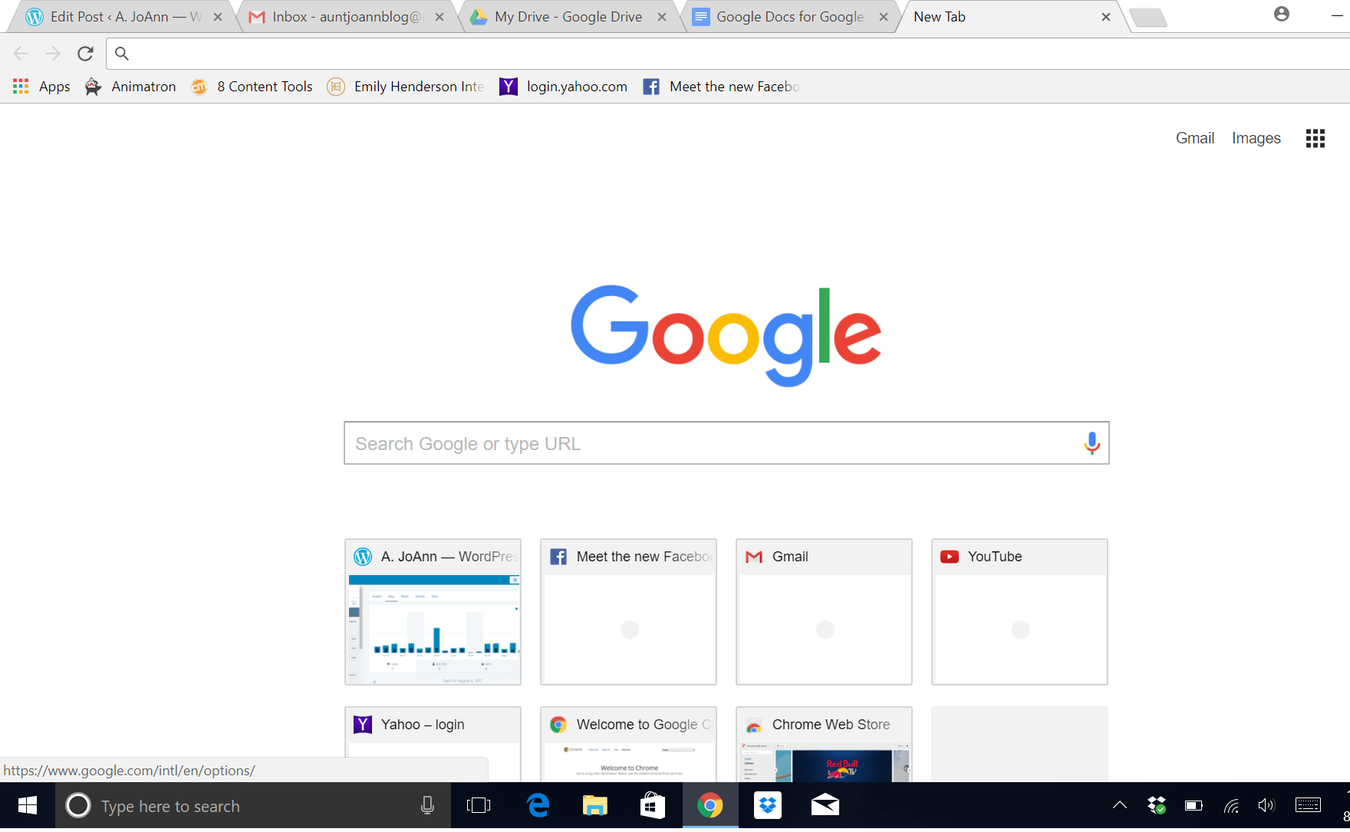Open the Windows Start menu
1350x832 pixels.
[28, 806]
